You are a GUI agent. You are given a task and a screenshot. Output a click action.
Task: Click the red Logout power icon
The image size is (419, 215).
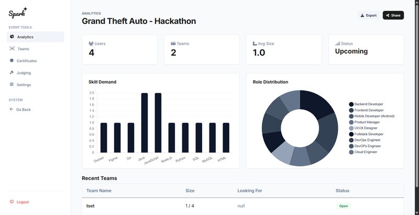12,202
